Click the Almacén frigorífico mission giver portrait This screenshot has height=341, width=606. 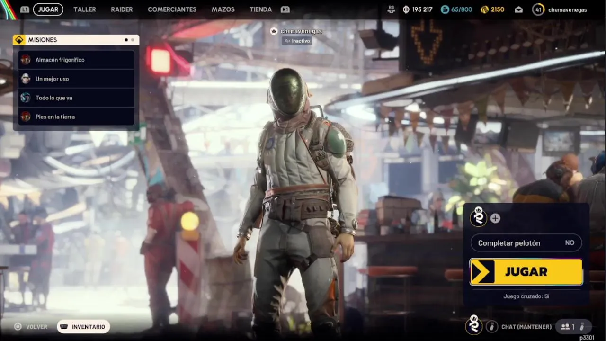click(x=26, y=60)
